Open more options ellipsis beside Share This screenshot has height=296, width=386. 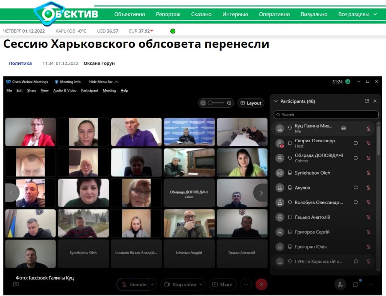(245, 284)
